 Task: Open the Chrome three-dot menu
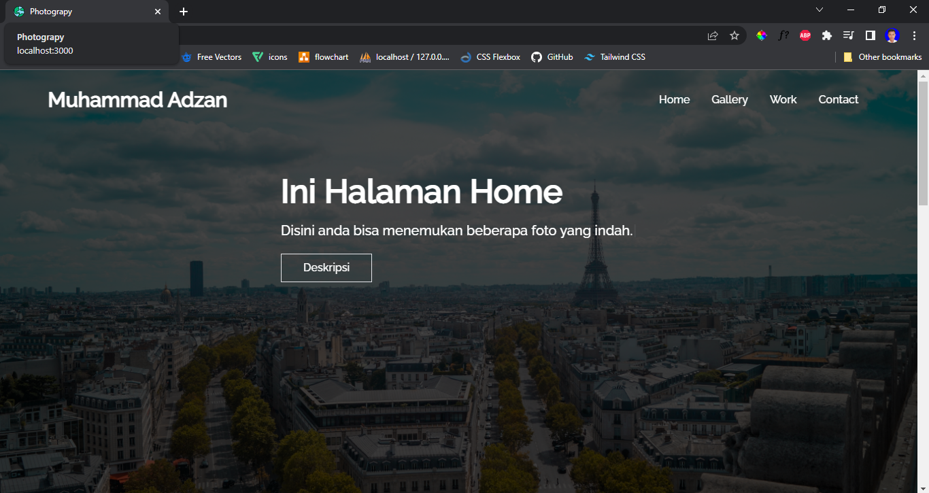913,35
